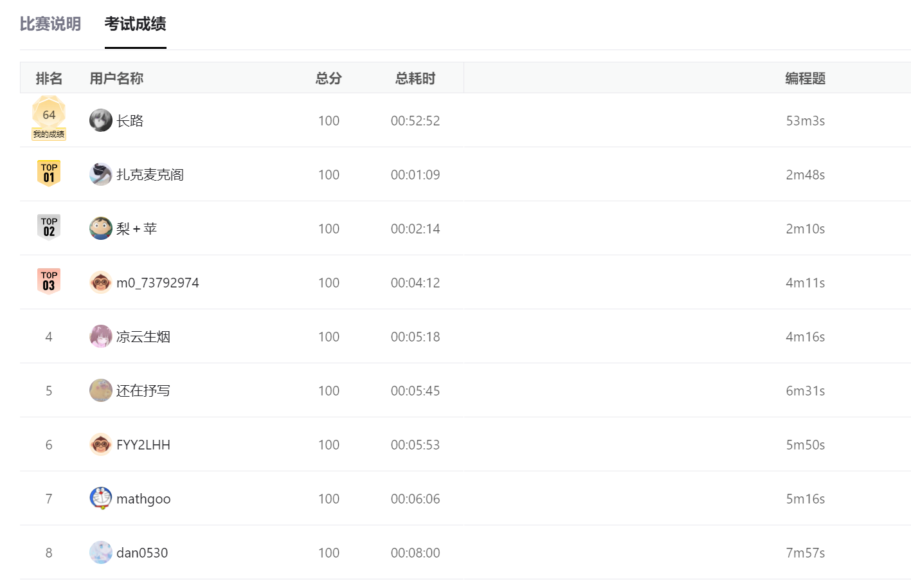Click coding time 53m3s
Viewport: 911px width, 580px height.
[x=805, y=121]
